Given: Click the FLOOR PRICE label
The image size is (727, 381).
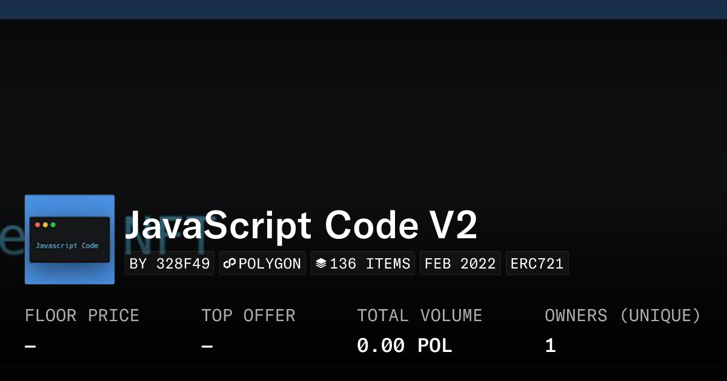Looking at the screenshot, I should (x=82, y=316).
